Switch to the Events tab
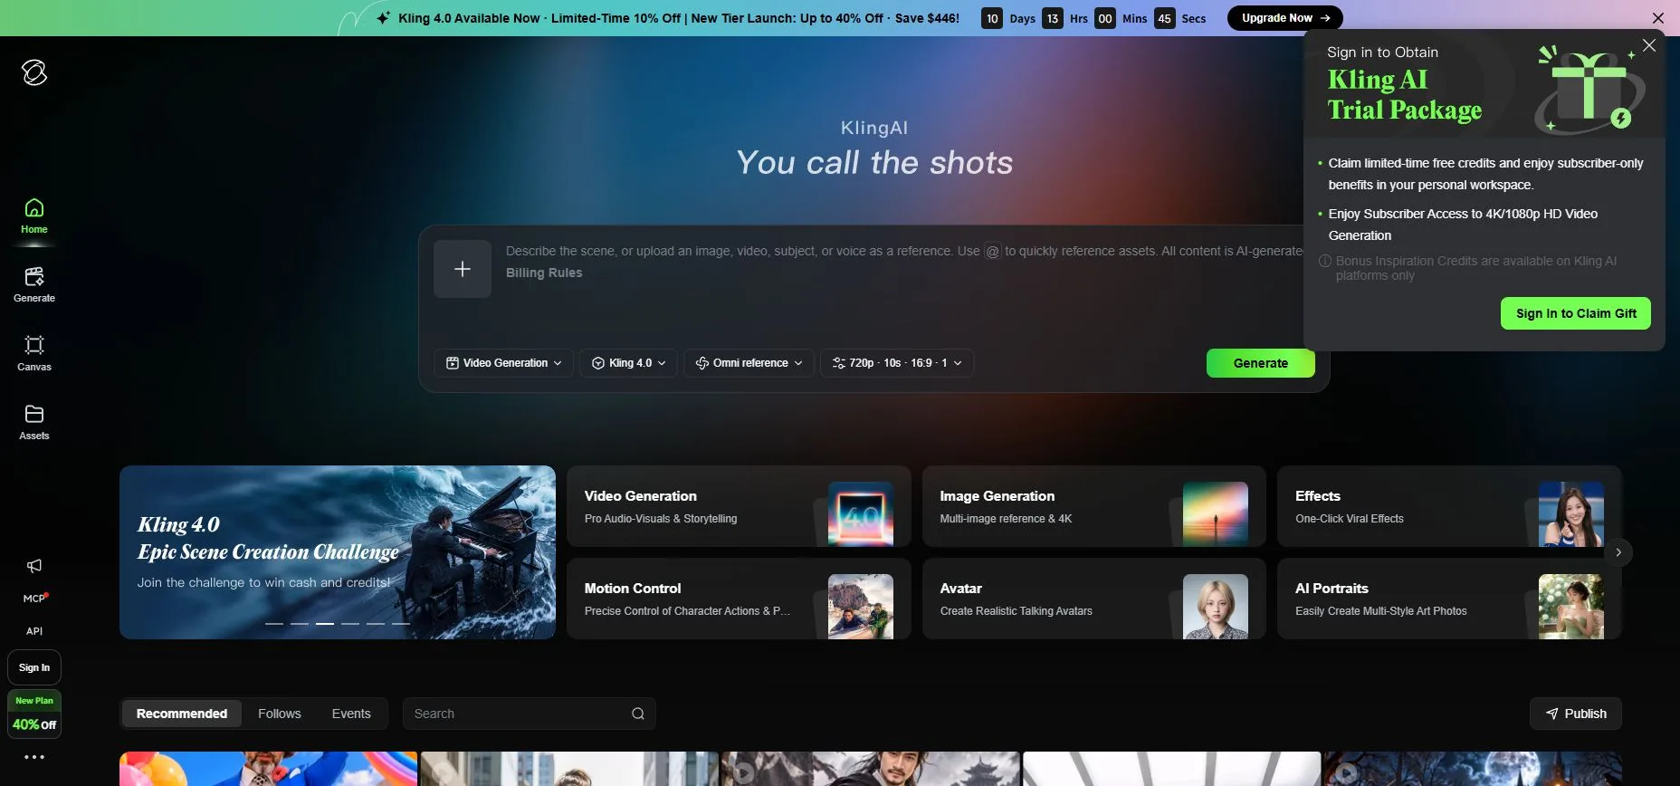The image size is (1680, 786). [351, 714]
